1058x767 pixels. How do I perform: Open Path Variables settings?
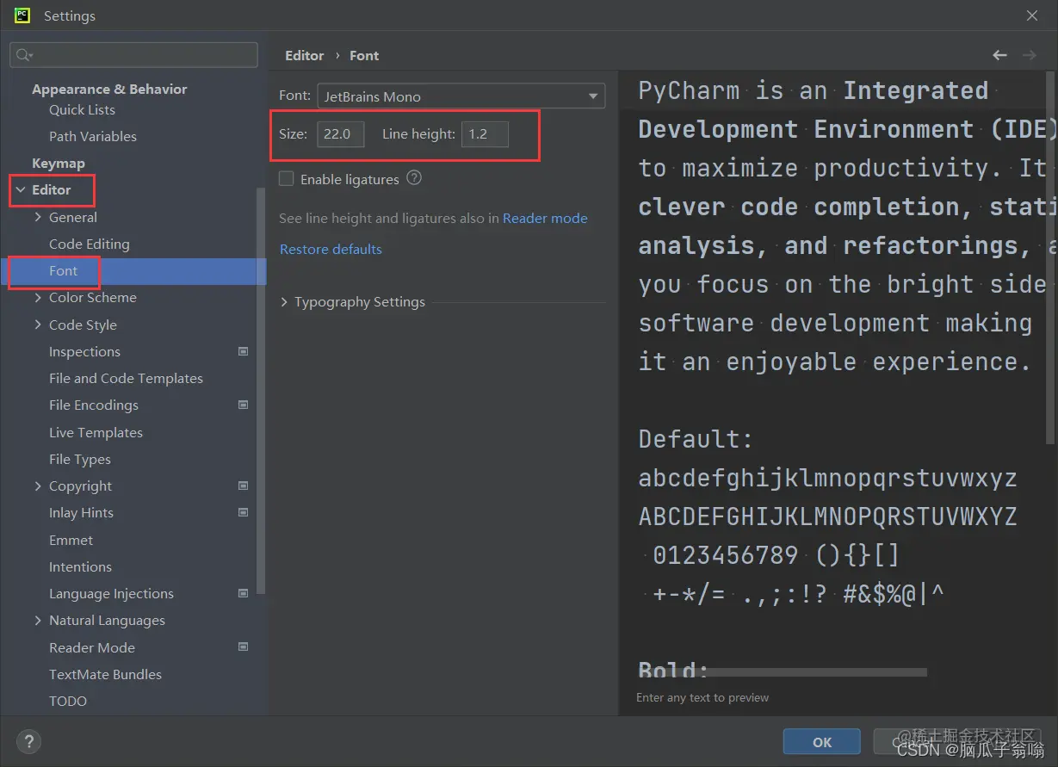click(x=93, y=136)
